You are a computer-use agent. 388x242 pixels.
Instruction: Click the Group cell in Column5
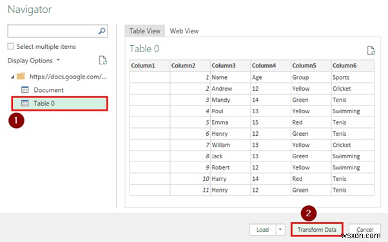(x=311, y=77)
